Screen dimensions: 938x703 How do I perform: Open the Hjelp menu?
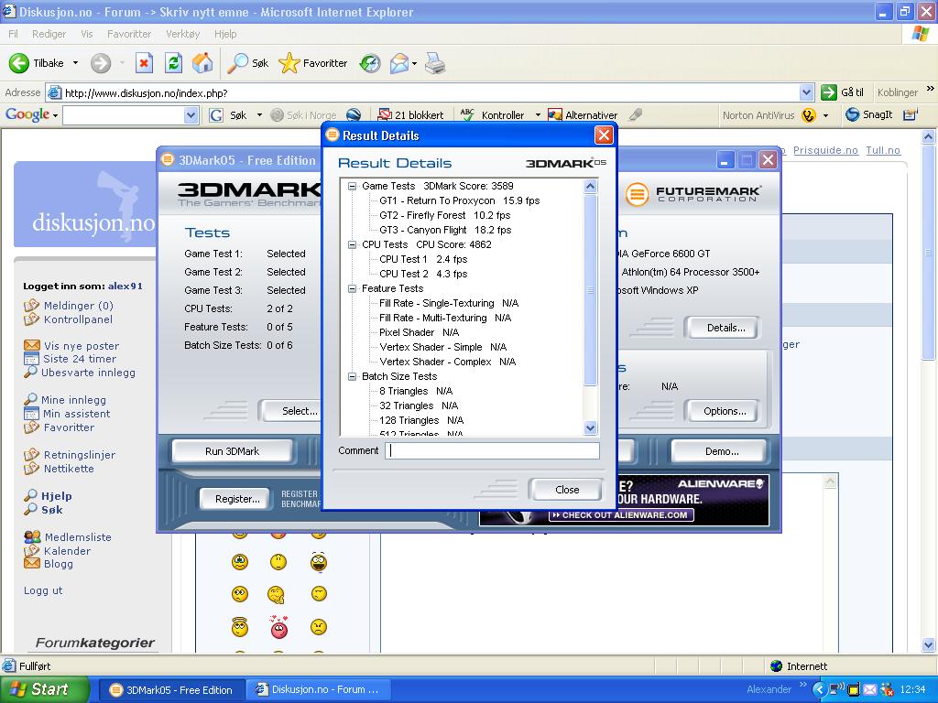coord(225,34)
